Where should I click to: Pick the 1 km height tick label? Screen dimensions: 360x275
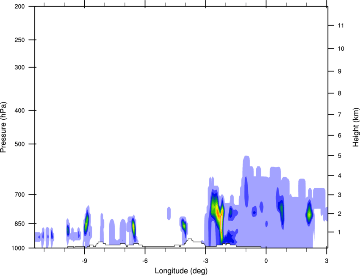(x=340, y=232)
